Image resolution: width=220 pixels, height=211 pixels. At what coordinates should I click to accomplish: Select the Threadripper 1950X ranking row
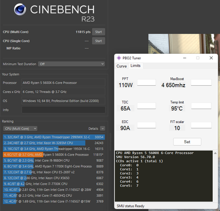[54, 149]
